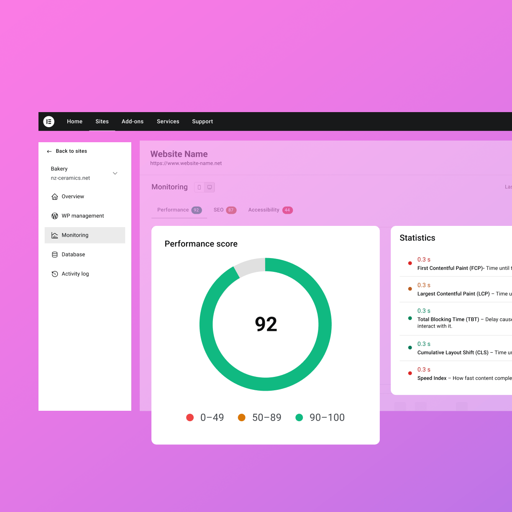
Task: Switch to mobile device view
Action: [199, 187]
